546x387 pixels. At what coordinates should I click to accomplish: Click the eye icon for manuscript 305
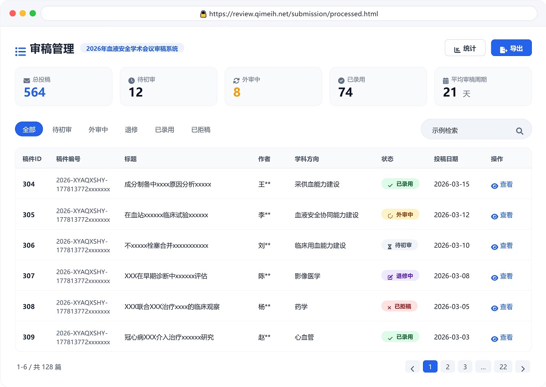(x=494, y=216)
